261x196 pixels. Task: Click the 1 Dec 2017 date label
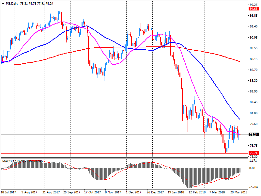coord(134,192)
